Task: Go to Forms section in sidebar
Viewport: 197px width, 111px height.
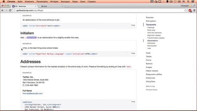Action: point(148,60)
